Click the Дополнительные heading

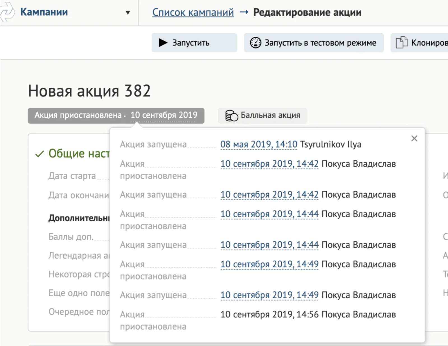tap(79, 218)
